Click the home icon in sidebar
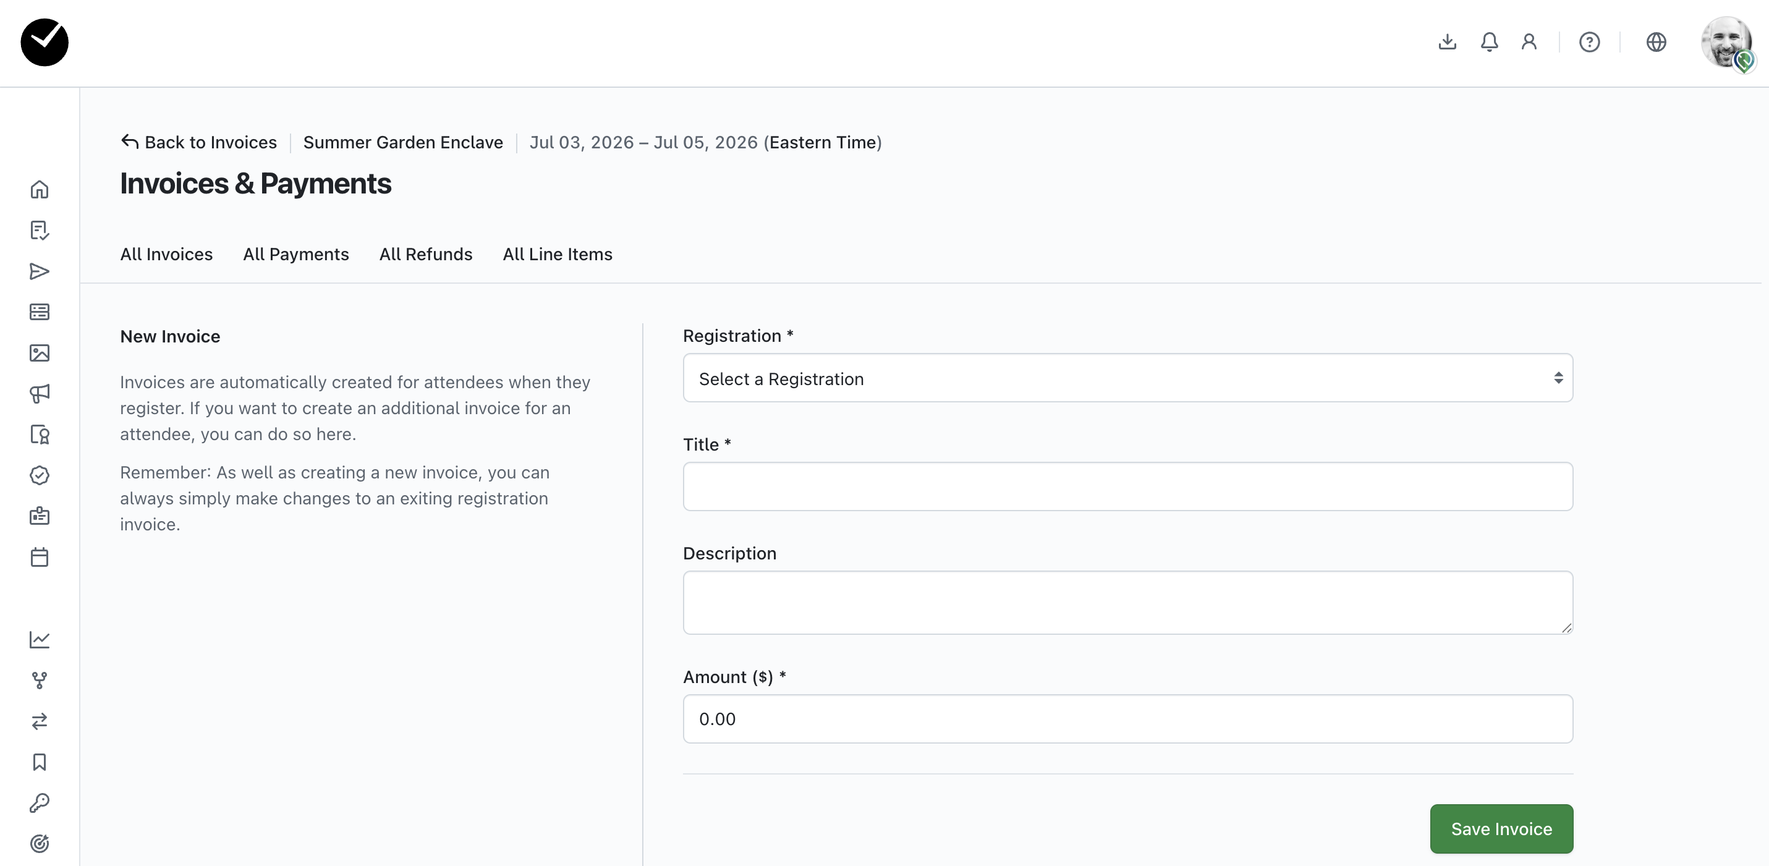Screen dimensions: 1769x866 (39, 190)
